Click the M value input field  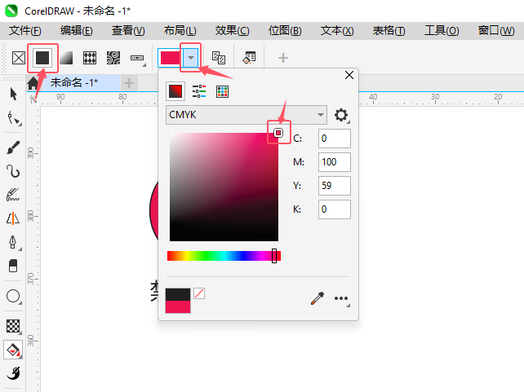click(x=335, y=162)
